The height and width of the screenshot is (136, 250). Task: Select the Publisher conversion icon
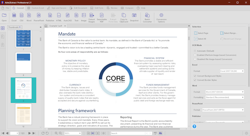tap(50, 15)
